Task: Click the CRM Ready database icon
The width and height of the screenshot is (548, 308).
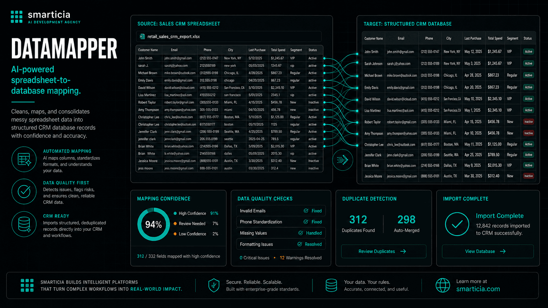Action: pyautogui.click(x=24, y=224)
